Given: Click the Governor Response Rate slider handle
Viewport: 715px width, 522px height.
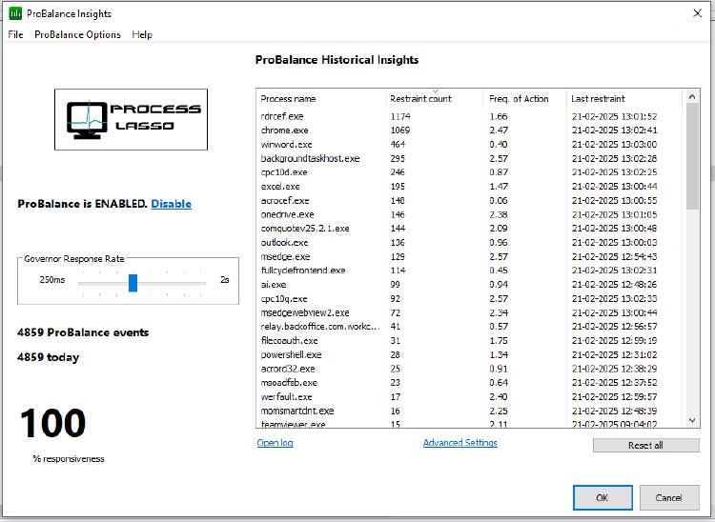Looking at the screenshot, I should [133, 283].
